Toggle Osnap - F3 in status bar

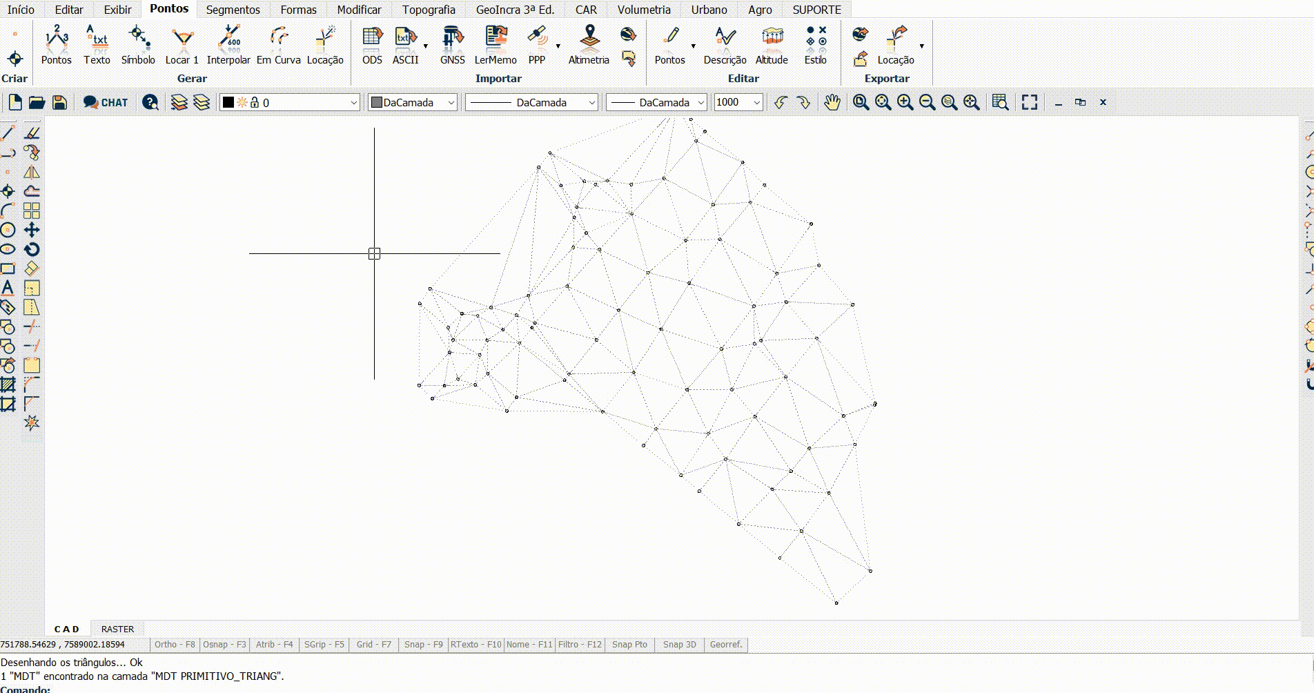click(224, 645)
